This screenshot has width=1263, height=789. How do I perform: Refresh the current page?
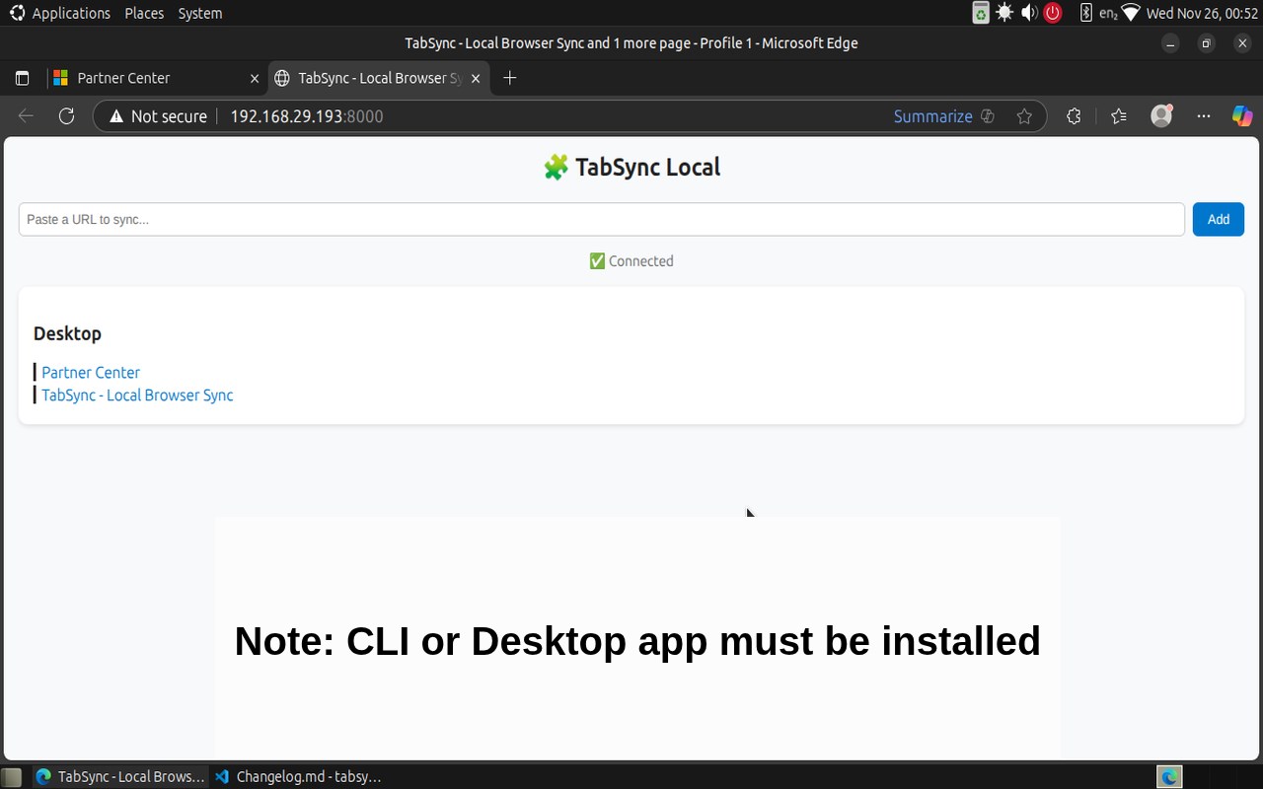tap(66, 116)
